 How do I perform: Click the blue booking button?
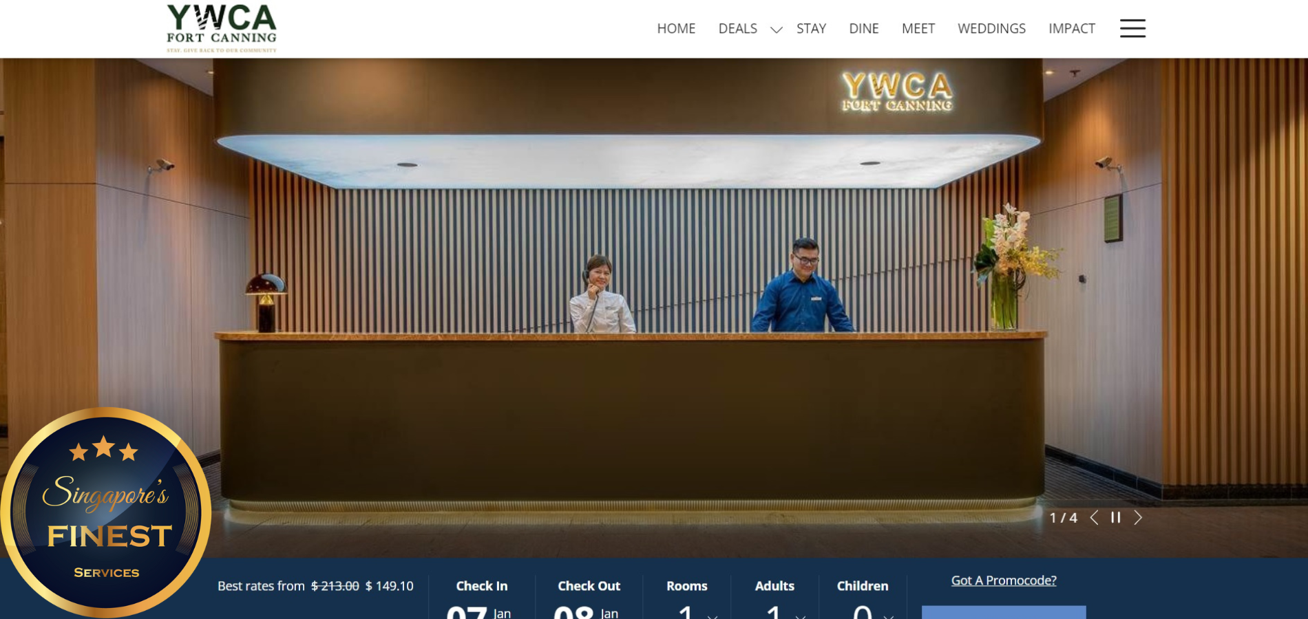[x=1003, y=612]
